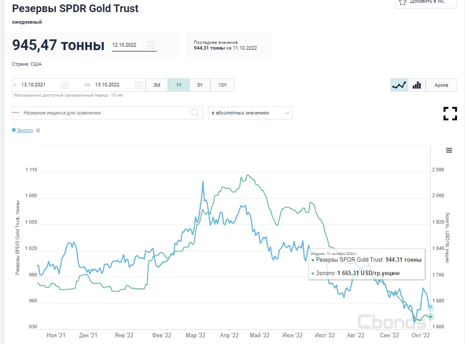This screenshot has width=465, height=344.
Task: Select the 10Y period
Action: 222,85
